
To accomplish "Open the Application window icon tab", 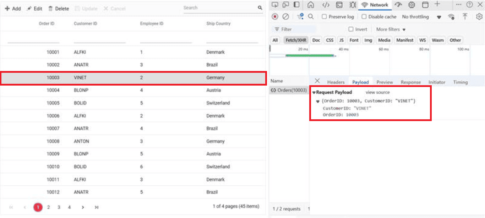I will tap(425, 5).
